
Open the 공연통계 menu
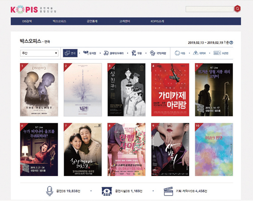click(x=92, y=21)
